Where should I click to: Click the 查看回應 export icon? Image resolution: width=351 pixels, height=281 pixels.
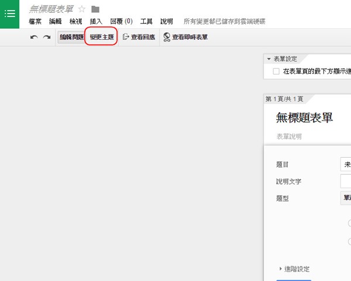(126, 37)
